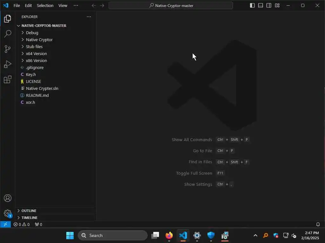Click the ports forwarded status item

38,224
